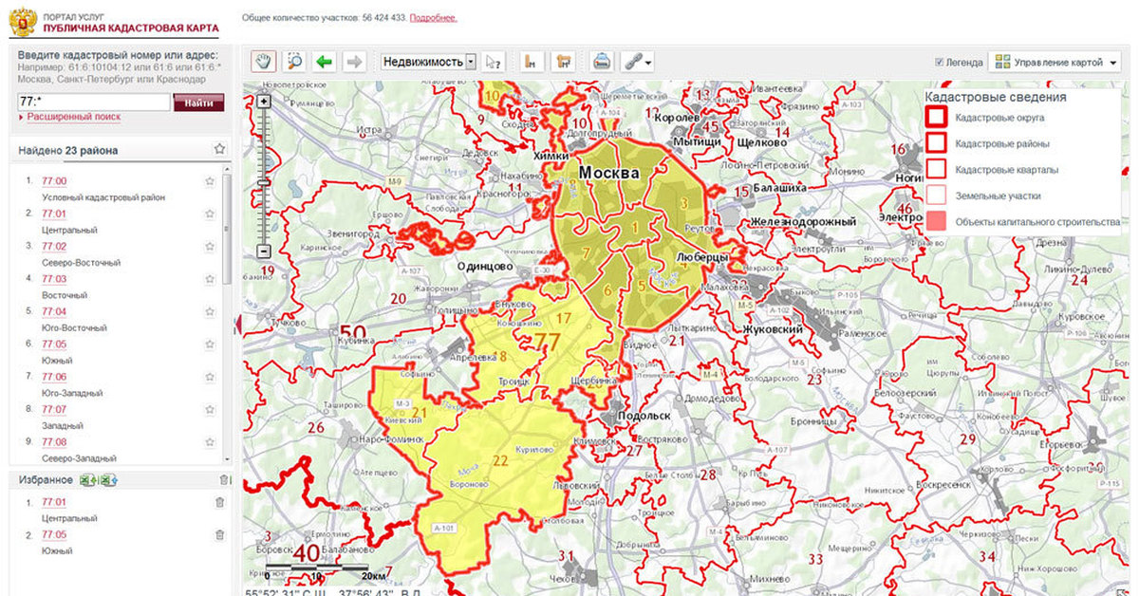The image size is (1139, 596).
Task: Zoom out with the minus button
Action: pyautogui.click(x=264, y=251)
